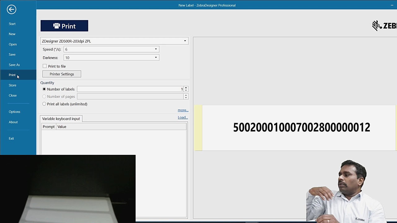Minimize the ZebraDesigner window
The image size is (397, 223).
(x=392, y=5)
